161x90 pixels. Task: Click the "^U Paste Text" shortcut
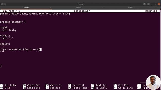(78, 88)
